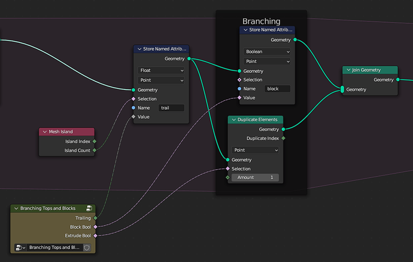Click Name socket of block node

[239, 89]
